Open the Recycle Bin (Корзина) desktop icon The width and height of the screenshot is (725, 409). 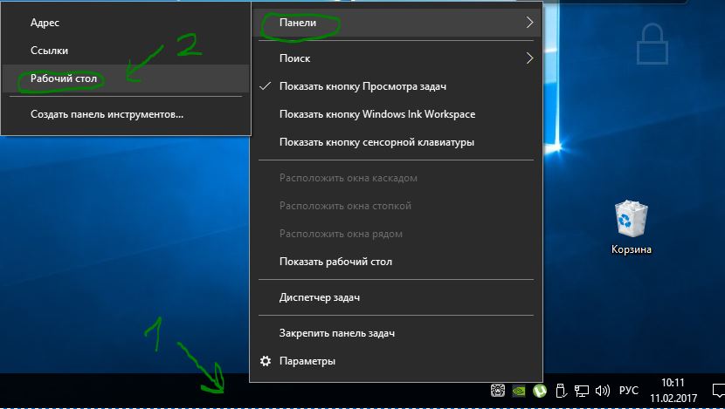pyautogui.click(x=632, y=226)
